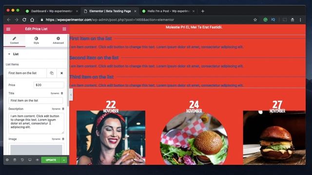Open Dynamic tags for Description
This screenshot has height=175, width=312.
(58, 109)
